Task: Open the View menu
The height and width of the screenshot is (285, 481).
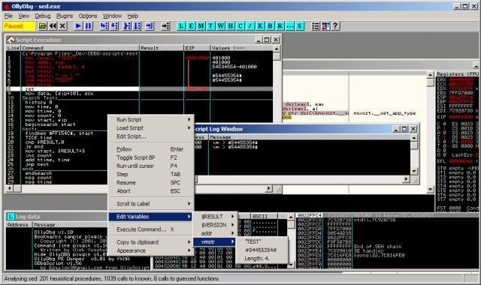Action: point(23,16)
